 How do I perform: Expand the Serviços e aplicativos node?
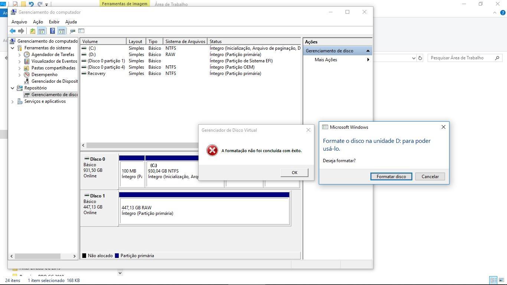pos(13,101)
